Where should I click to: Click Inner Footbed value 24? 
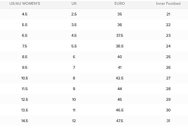point(168,46)
